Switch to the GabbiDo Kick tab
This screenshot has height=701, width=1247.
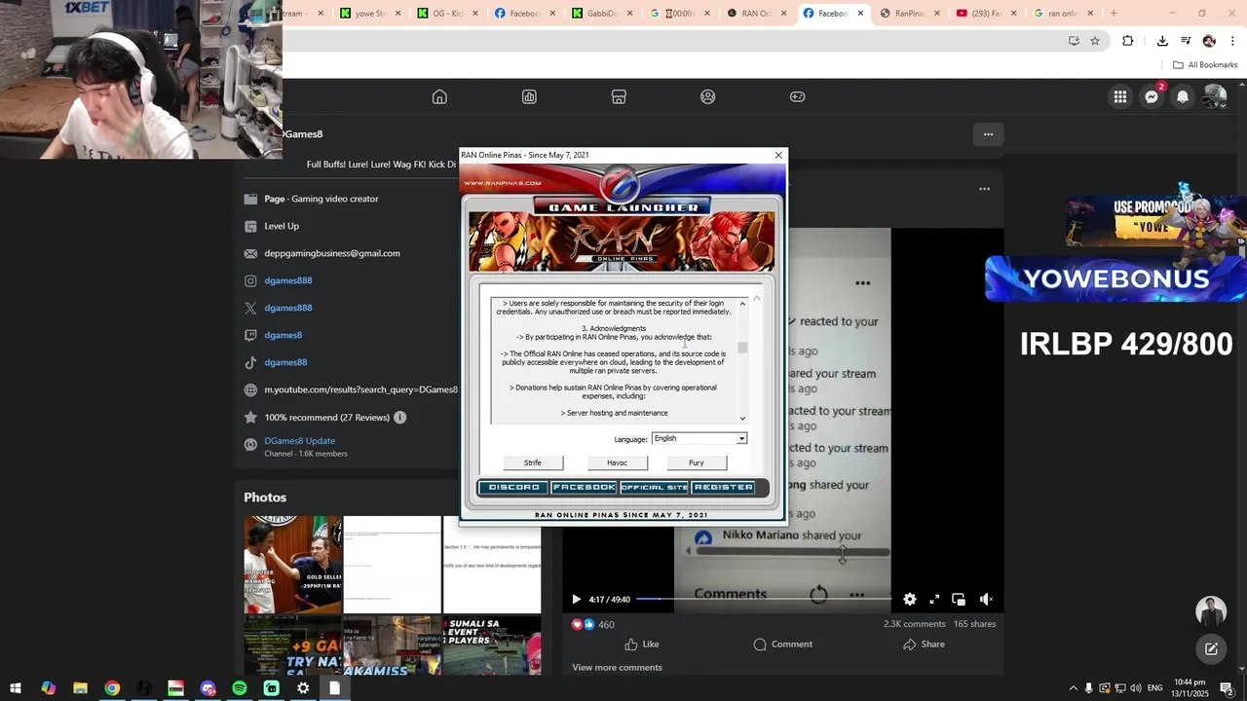[601, 14]
